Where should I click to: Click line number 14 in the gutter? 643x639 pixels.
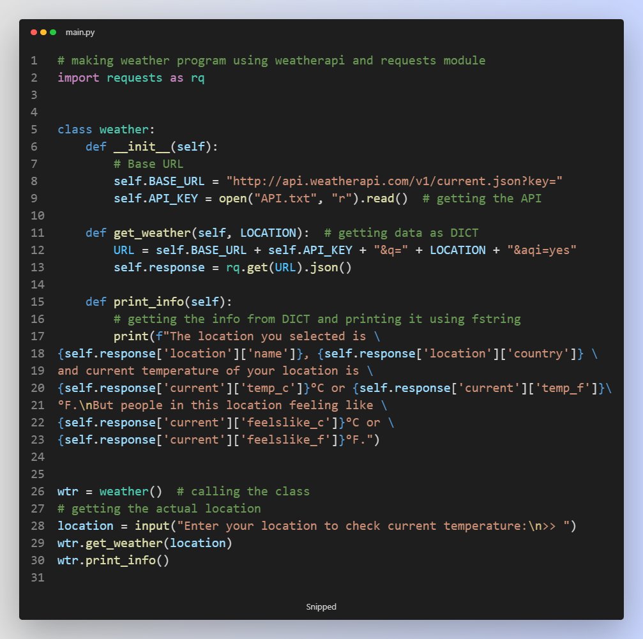tap(37, 285)
